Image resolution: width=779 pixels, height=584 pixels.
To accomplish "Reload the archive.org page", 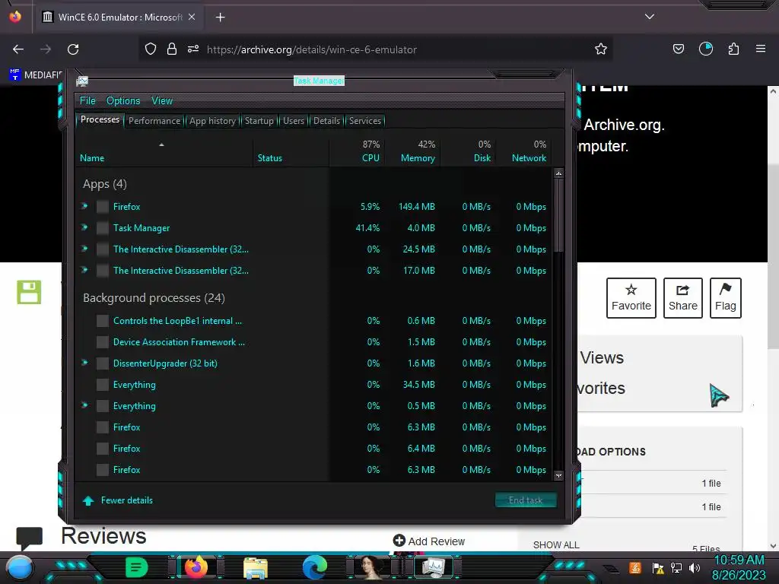I will tap(73, 49).
